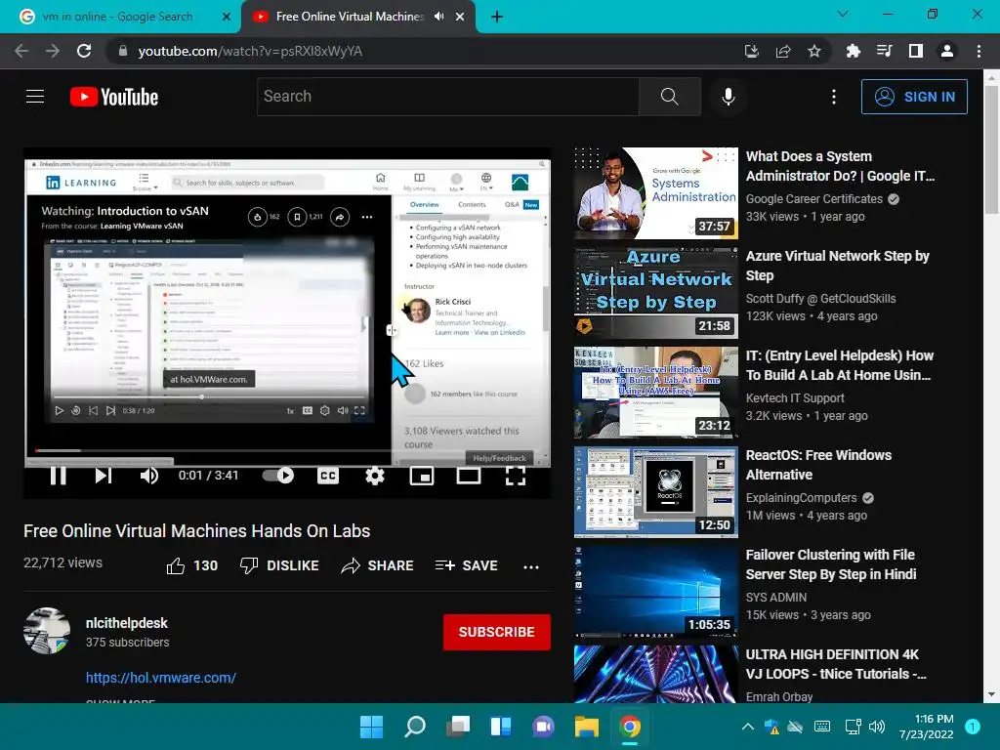
Task: Subscribe to nlcithelpdesk channel
Action: click(497, 632)
